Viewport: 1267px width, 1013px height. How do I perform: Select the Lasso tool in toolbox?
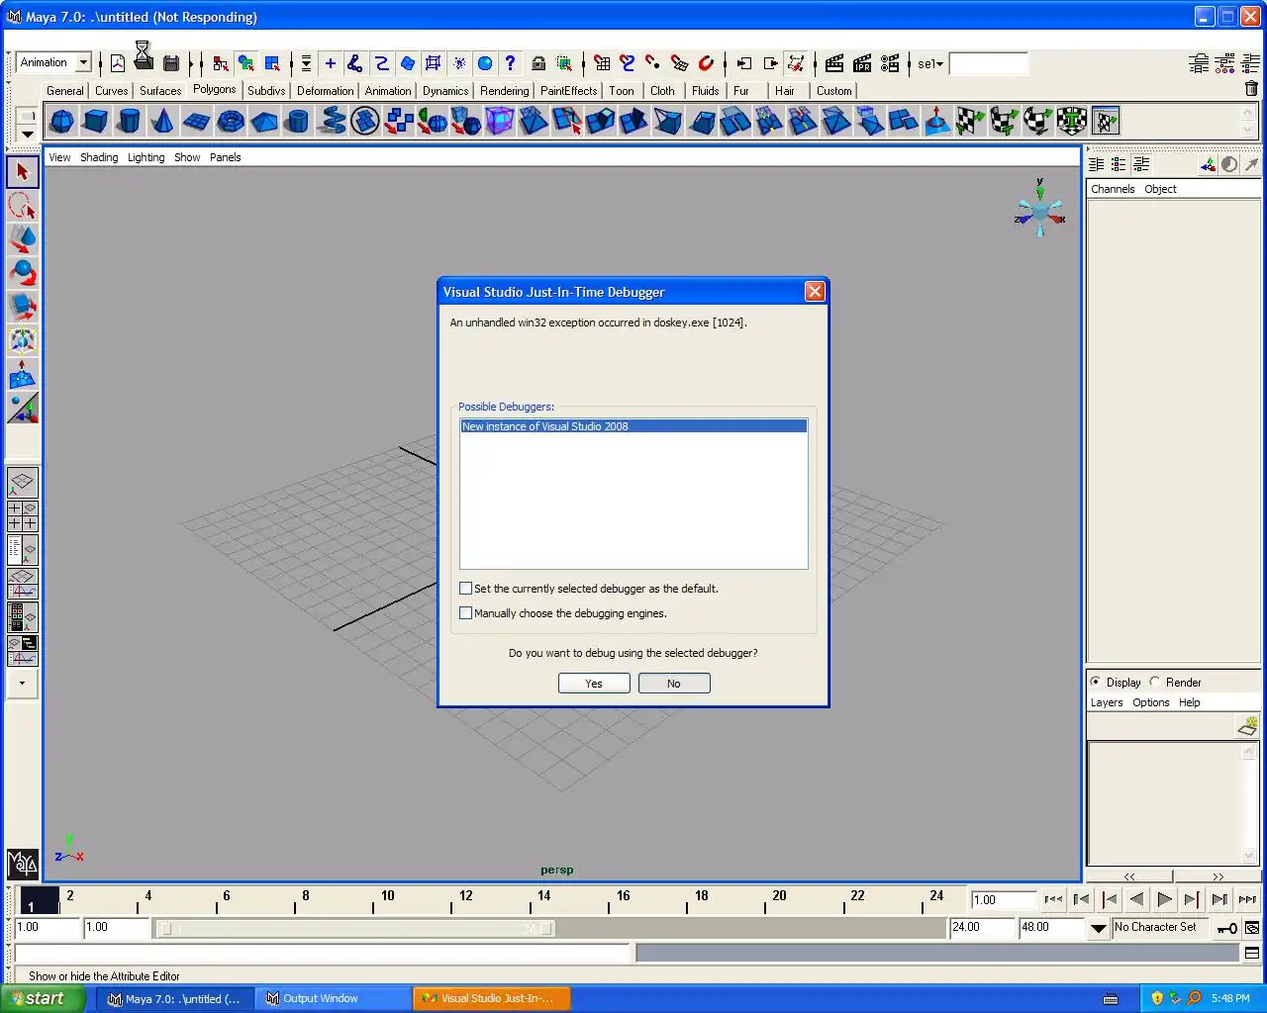[x=23, y=206]
